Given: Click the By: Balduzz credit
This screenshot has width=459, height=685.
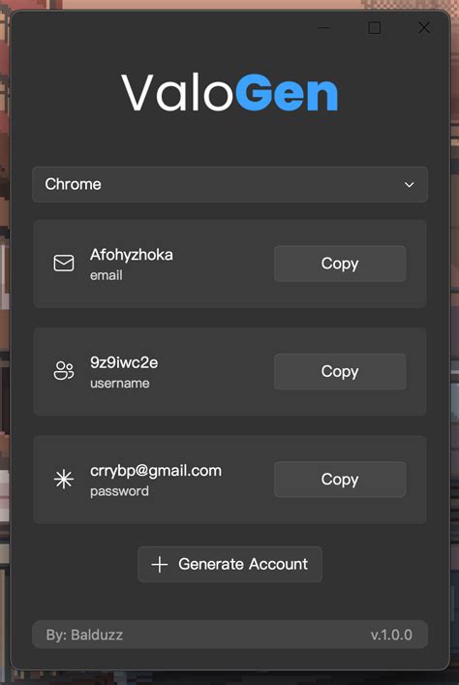Looking at the screenshot, I should [x=84, y=635].
